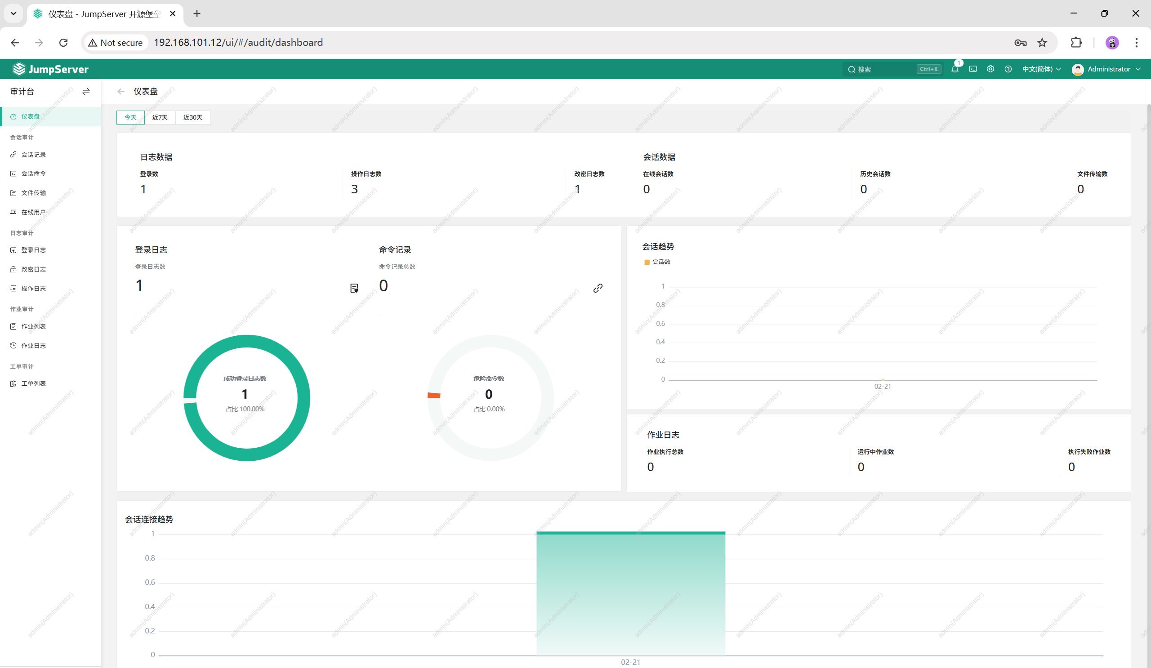This screenshot has height=668, width=1151.
Task: Click the browser extensions puzzle icon
Action: [x=1076, y=42]
